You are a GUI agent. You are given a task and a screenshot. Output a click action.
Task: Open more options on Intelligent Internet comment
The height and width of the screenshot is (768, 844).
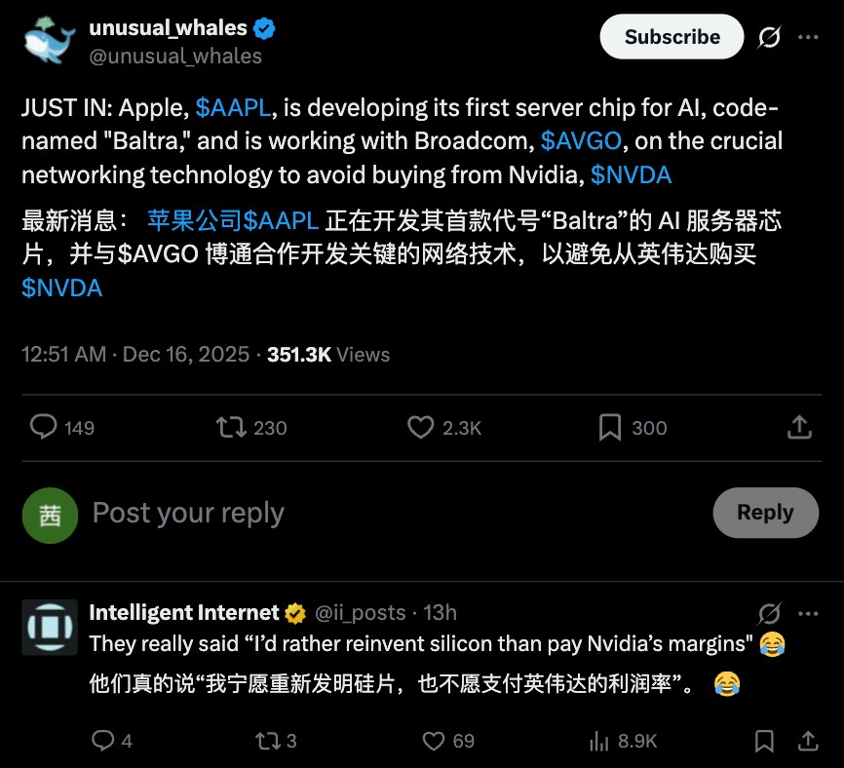(808, 613)
